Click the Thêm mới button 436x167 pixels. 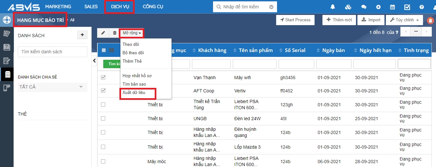339,20
